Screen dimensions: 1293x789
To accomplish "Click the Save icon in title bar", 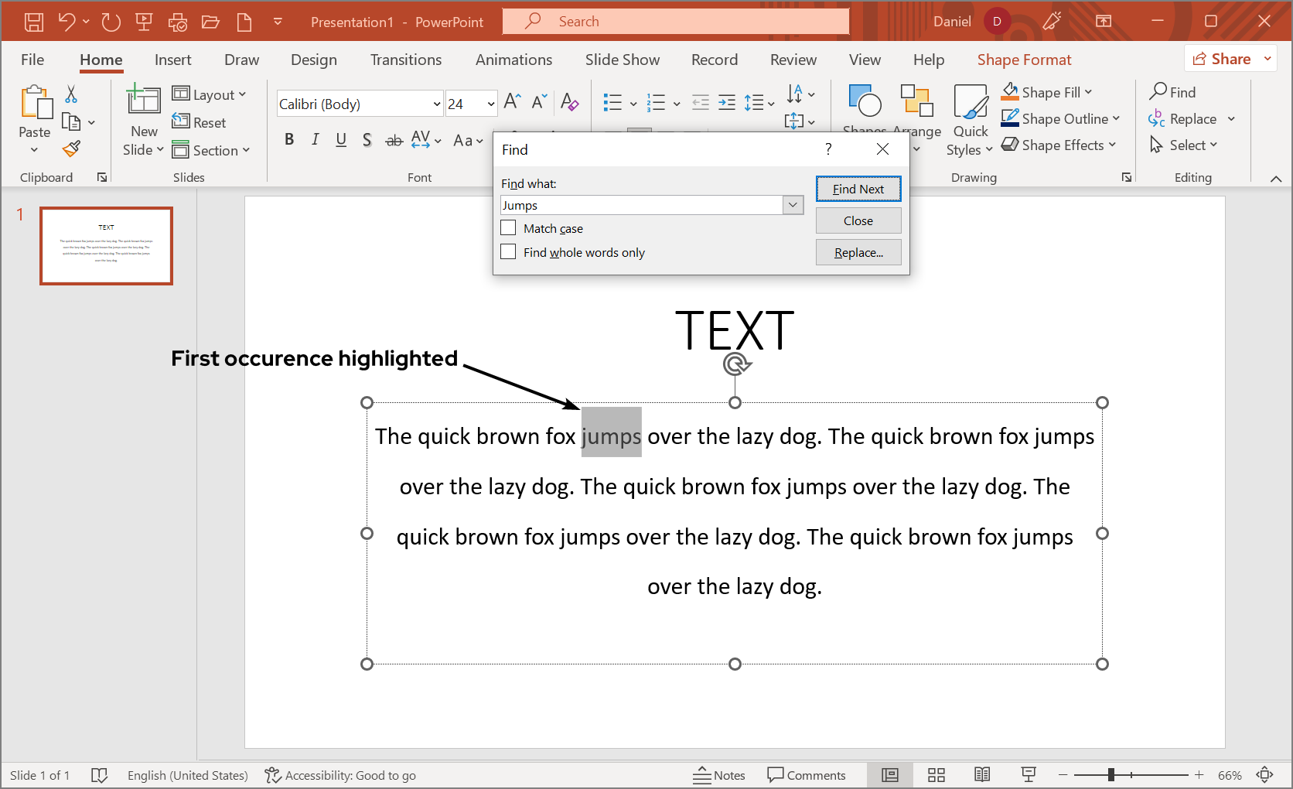I will tap(33, 22).
